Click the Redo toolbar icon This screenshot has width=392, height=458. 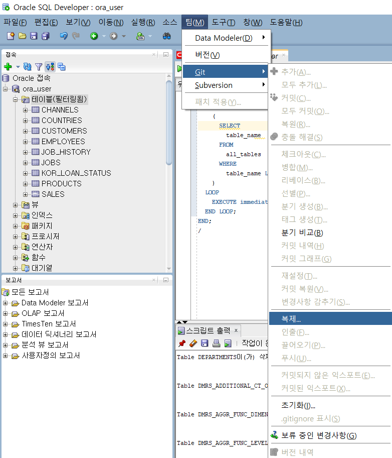[76, 36]
